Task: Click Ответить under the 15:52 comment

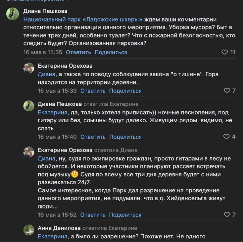Action: tap(93, 215)
